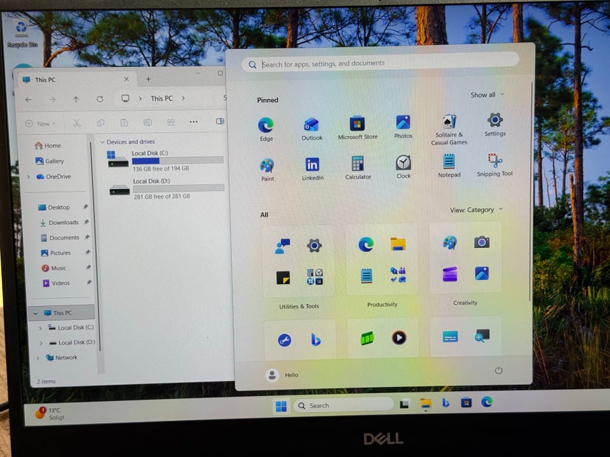Click the Start menu search field

click(x=380, y=63)
